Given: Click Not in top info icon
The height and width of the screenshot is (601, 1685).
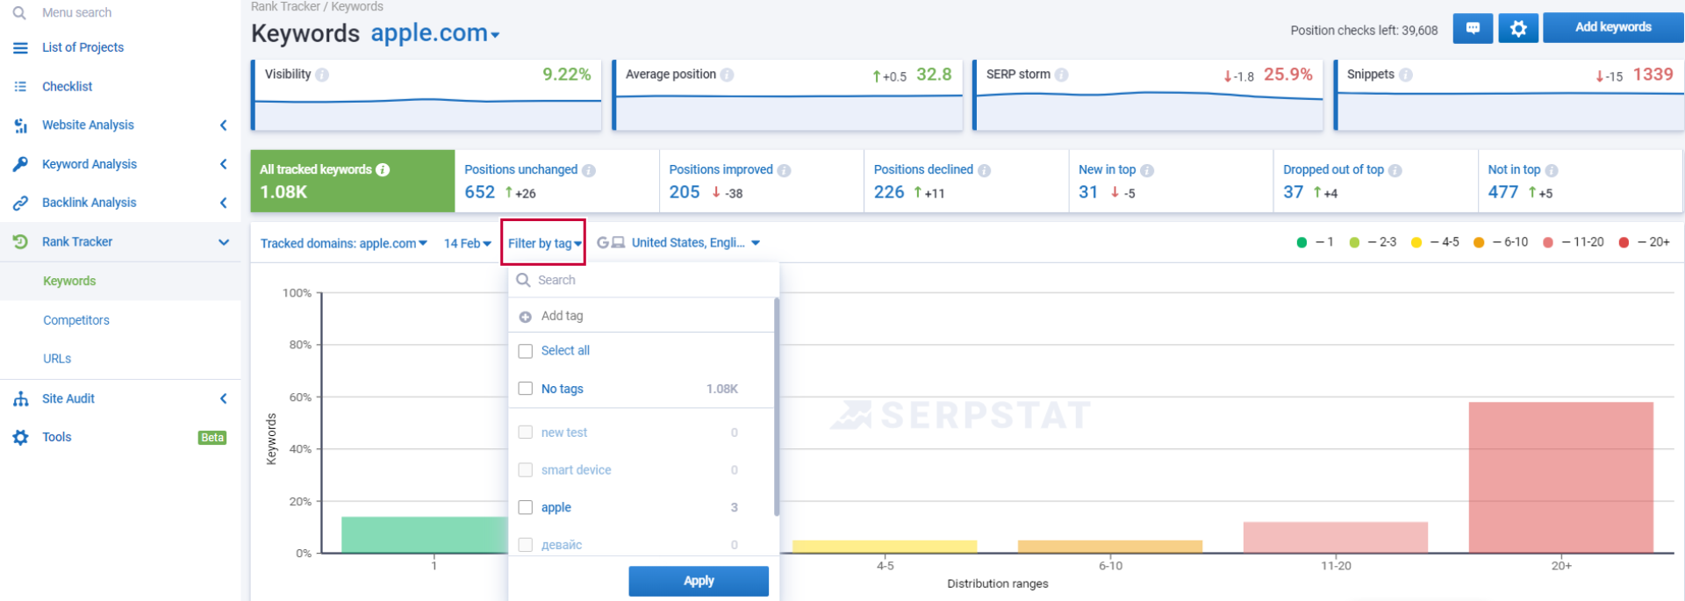Looking at the screenshot, I should pos(1551,170).
